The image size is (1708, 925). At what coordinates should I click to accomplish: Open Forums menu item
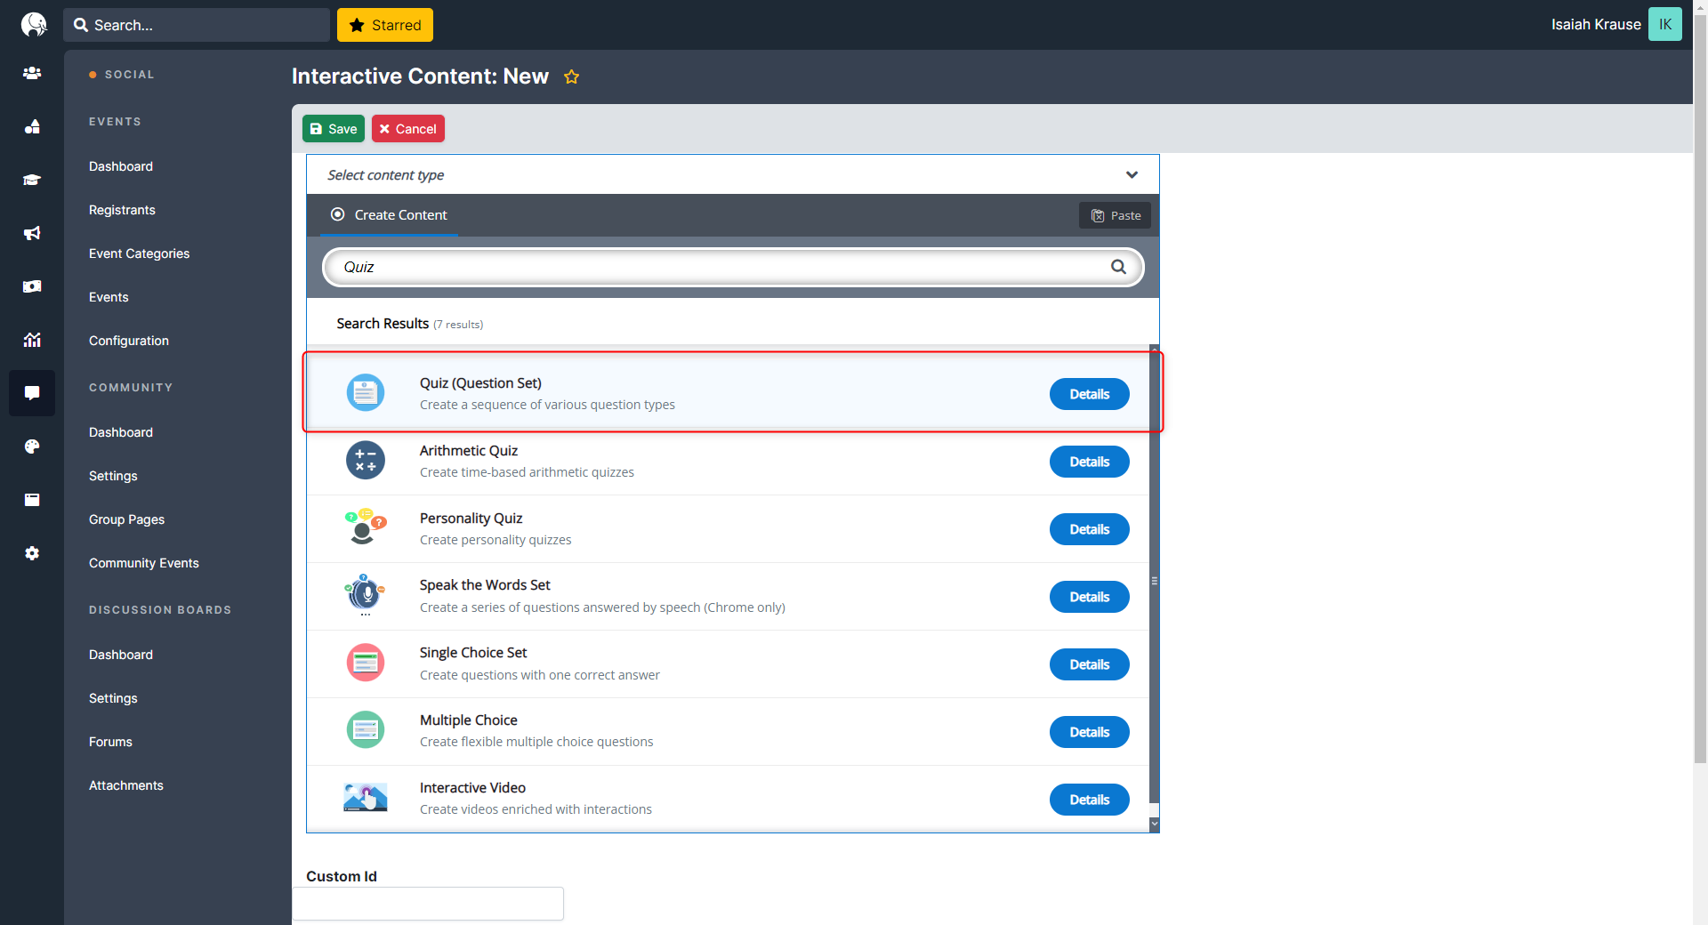point(110,742)
